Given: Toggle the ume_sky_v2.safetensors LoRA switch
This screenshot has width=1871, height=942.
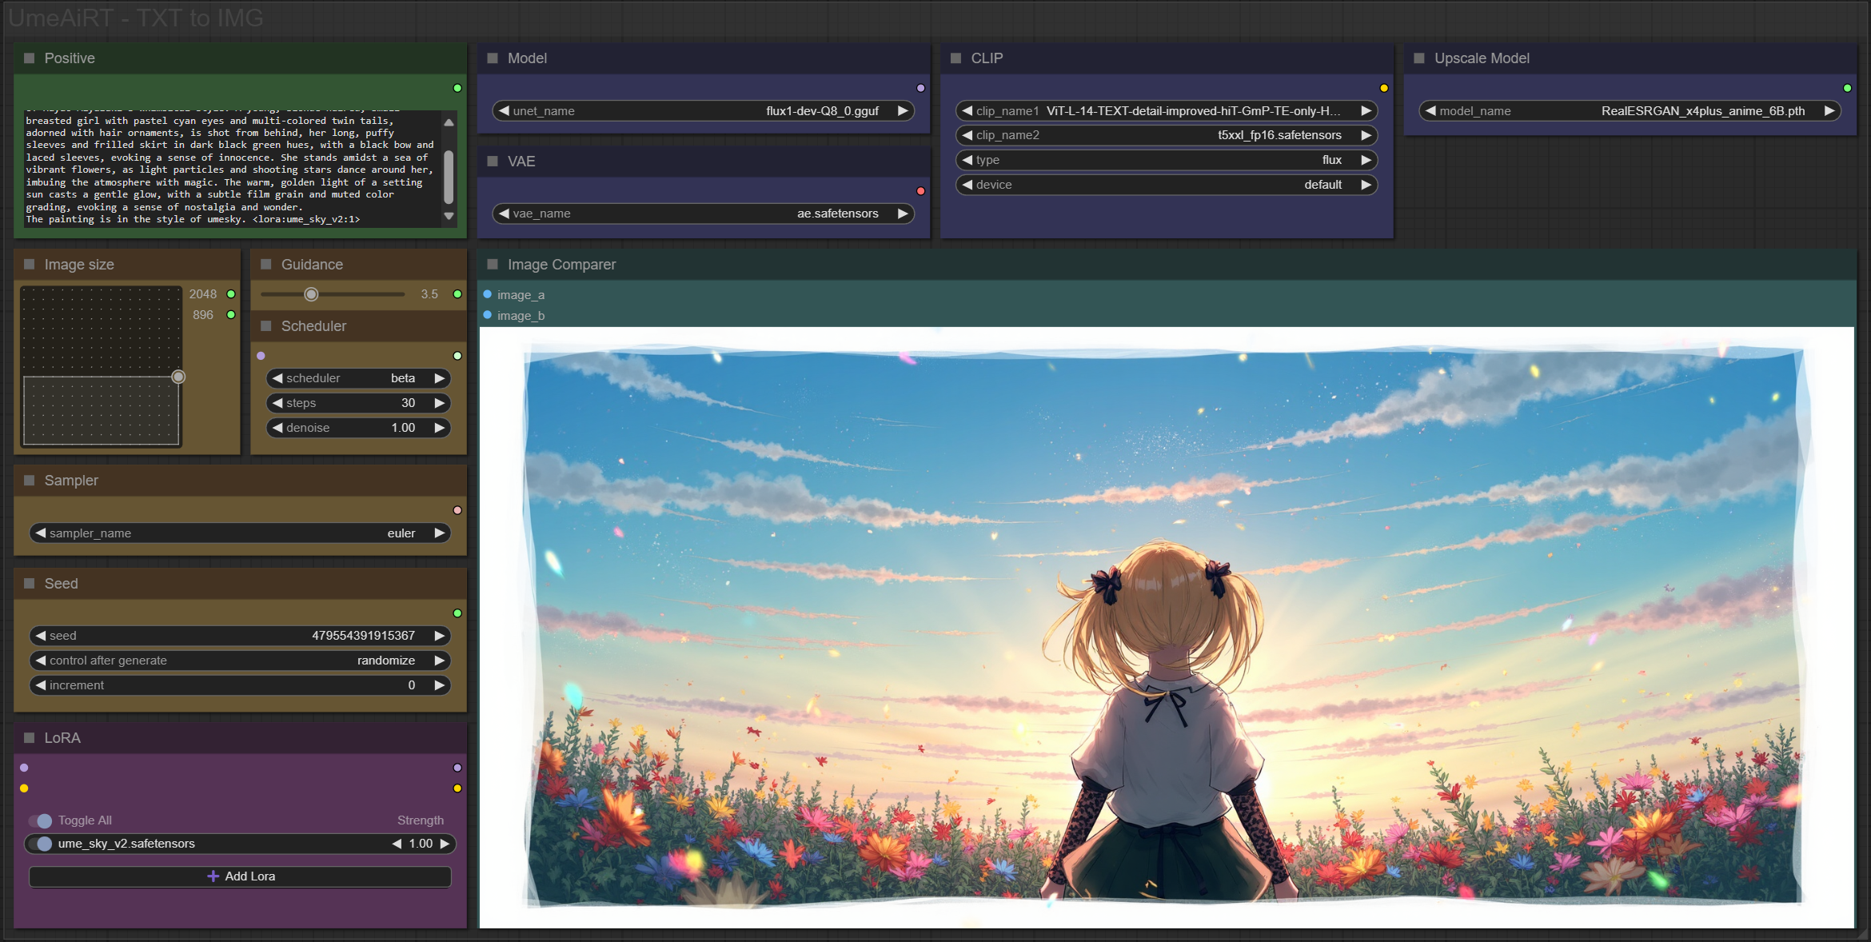Looking at the screenshot, I should [x=41, y=844].
